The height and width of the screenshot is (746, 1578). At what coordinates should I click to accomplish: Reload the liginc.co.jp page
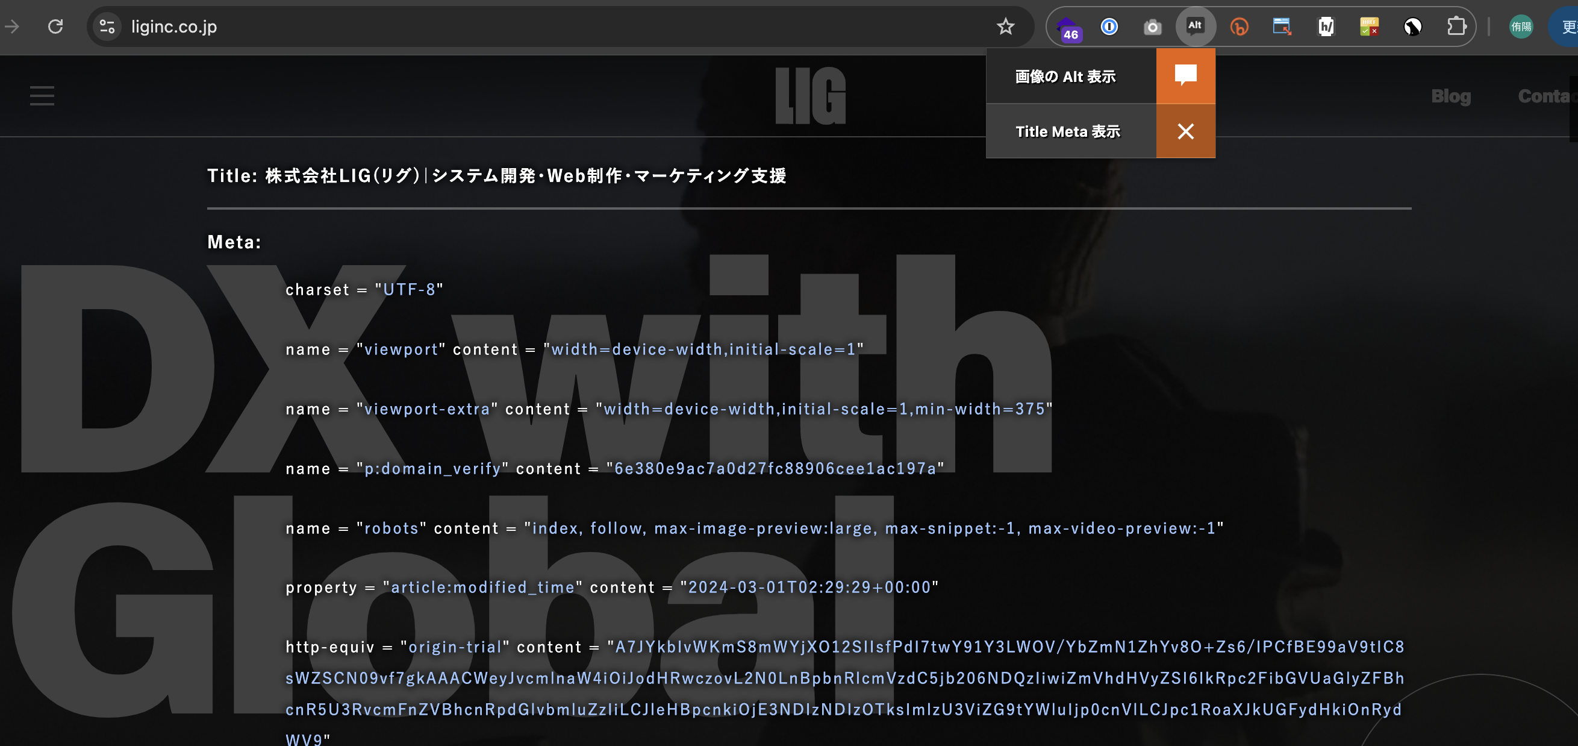tap(56, 27)
